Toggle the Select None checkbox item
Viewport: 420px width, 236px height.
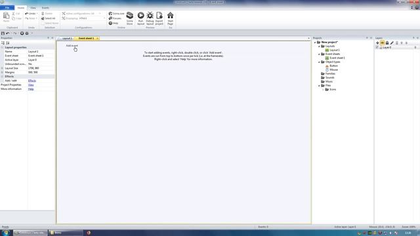[x=50, y=24]
